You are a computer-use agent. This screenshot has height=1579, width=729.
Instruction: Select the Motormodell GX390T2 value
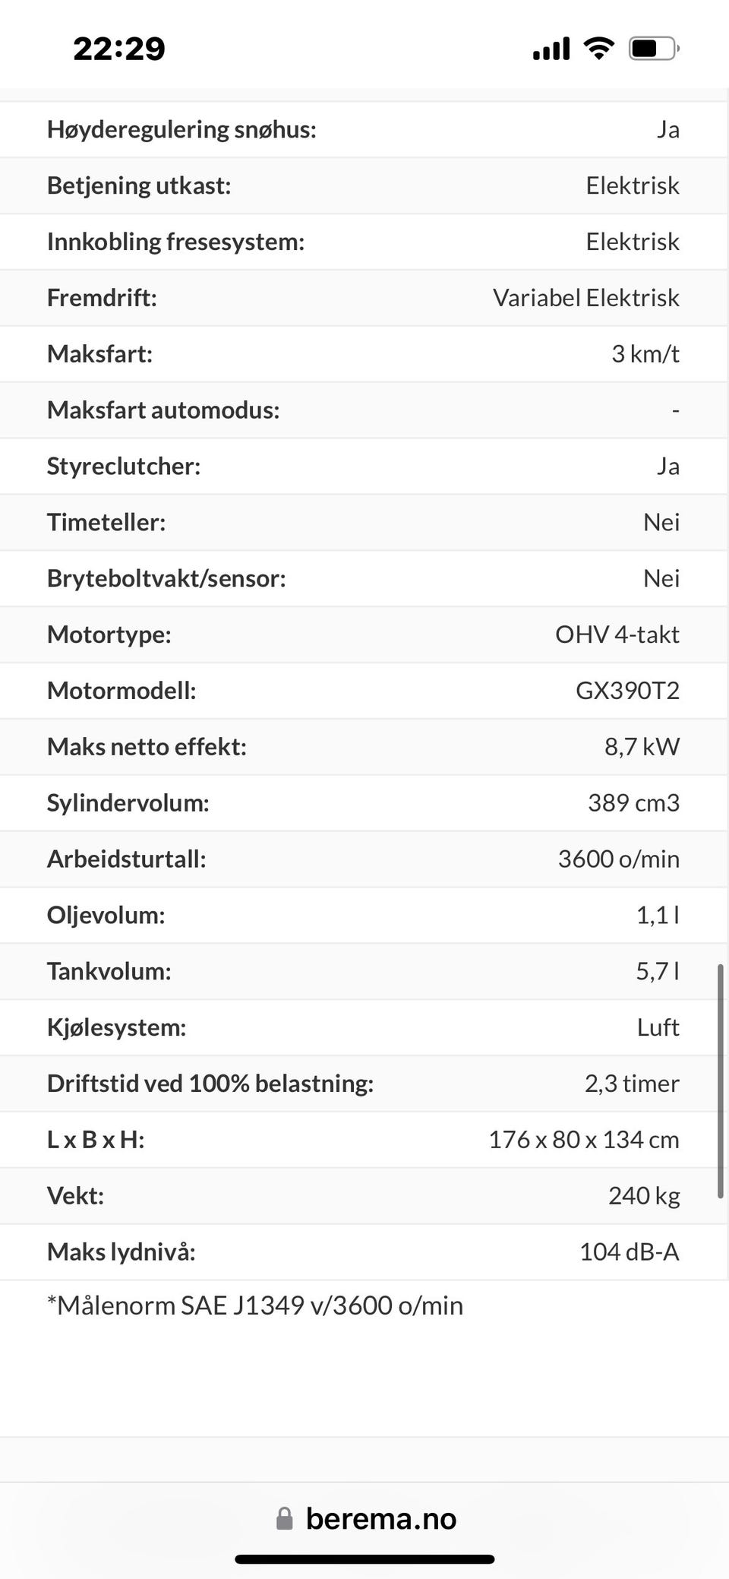(627, 691)
